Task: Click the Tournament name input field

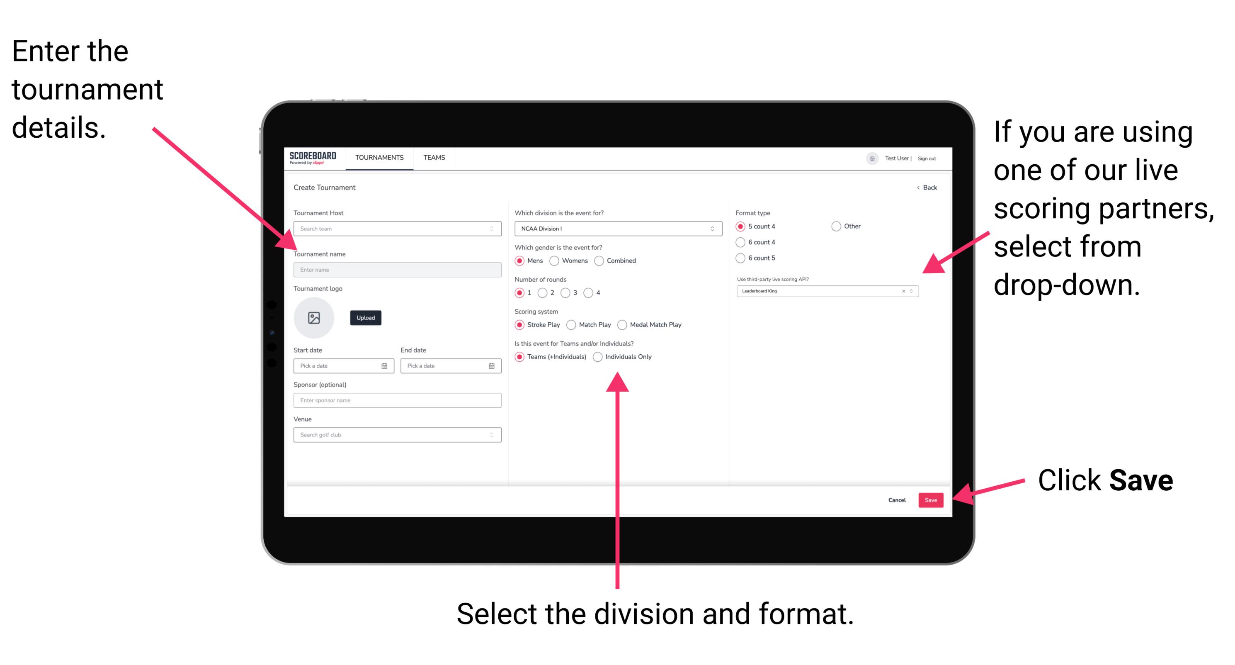Action: [x=396, y=269]
